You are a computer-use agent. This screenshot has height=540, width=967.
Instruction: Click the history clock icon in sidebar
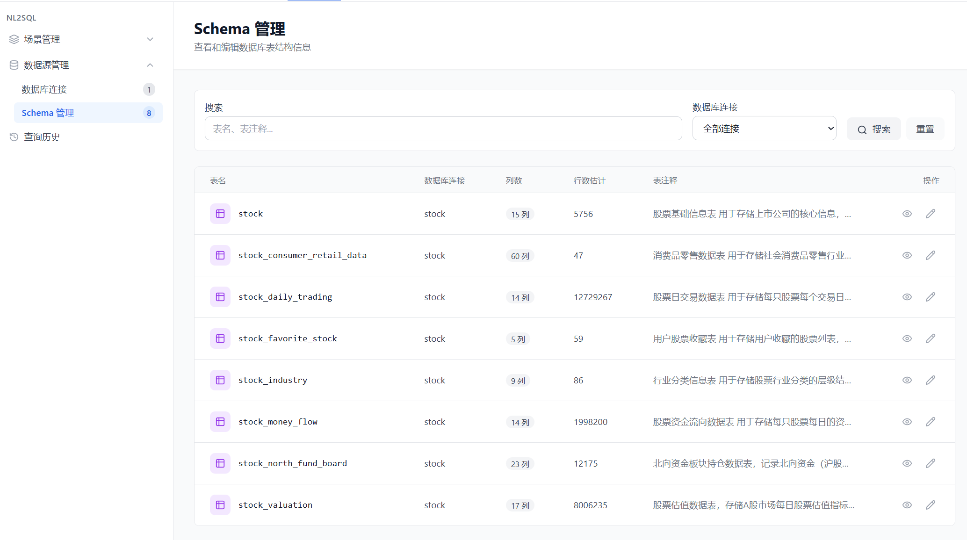coord(14,137)
